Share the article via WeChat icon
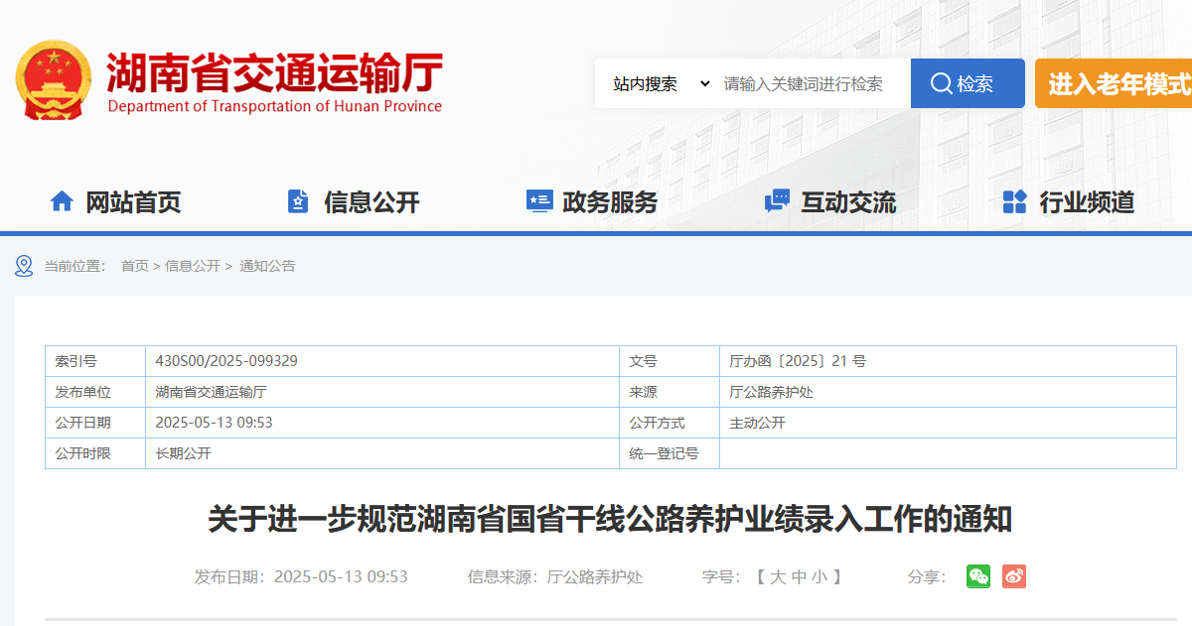This screenshot has height=626, width=1192. click(x=978, y=576)
